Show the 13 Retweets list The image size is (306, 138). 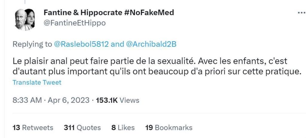(33, 128)
